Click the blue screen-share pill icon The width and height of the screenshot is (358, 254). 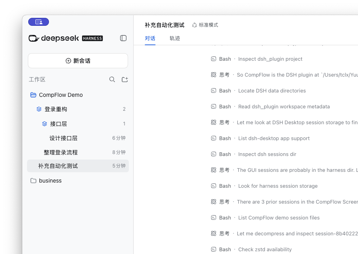[x=39, y=22]
